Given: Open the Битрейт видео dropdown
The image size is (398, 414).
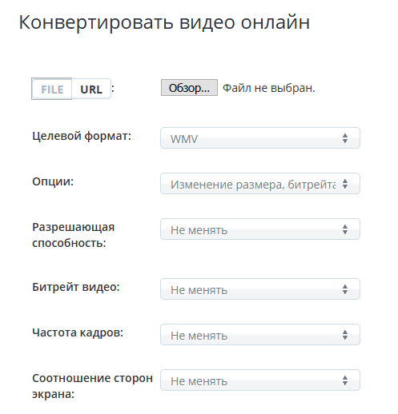Looking at the screenshot, I should coord(260,289).
